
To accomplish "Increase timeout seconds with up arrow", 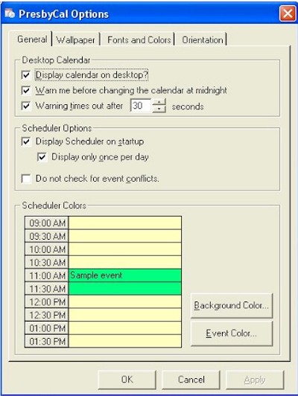I will (x=159, y=102).
